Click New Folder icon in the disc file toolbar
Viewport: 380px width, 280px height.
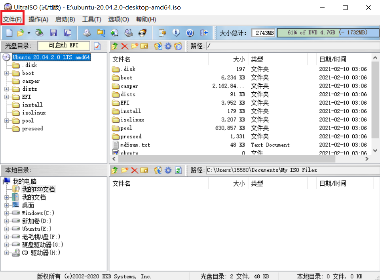[x=135, y=46]
